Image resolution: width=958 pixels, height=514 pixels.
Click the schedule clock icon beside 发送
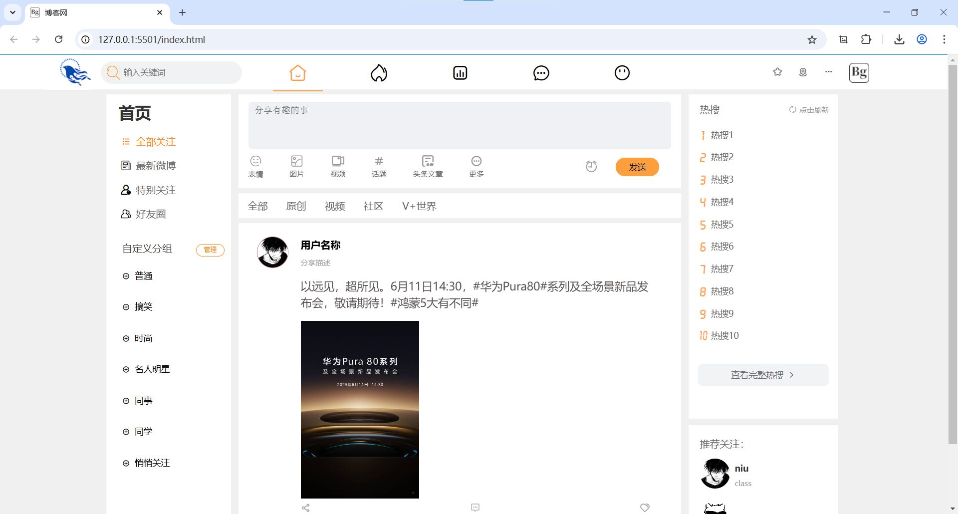click(x=591, y=166)
